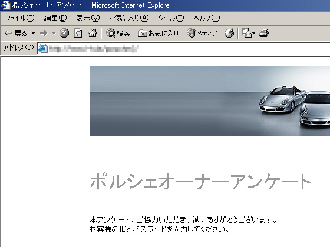Click the Porsche cars banner image

pos(210,101)
